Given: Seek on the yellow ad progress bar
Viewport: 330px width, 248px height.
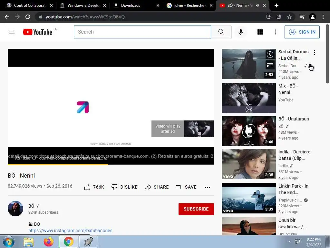Looking at the screenshot, I should (x=111, y=164).
